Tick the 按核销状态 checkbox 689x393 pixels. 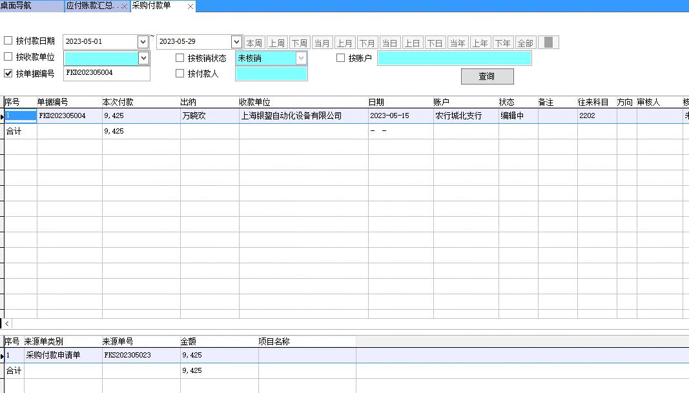(x=180, y=58)
